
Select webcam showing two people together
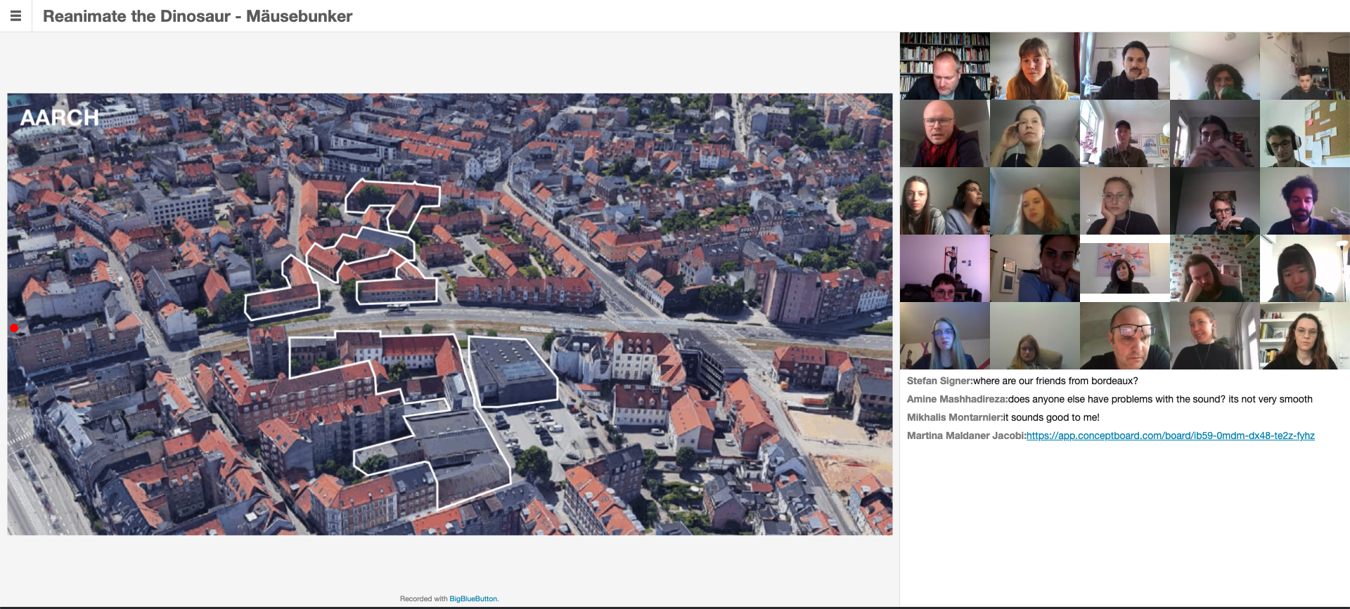[x=944, y=201]
